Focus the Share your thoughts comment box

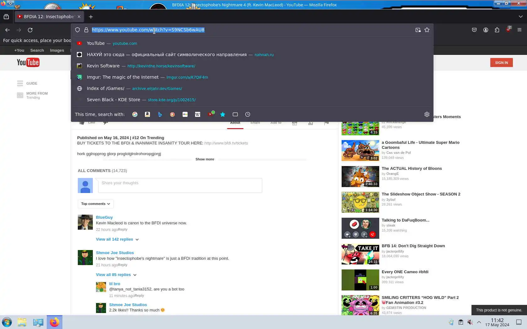[x=180, y=185]
